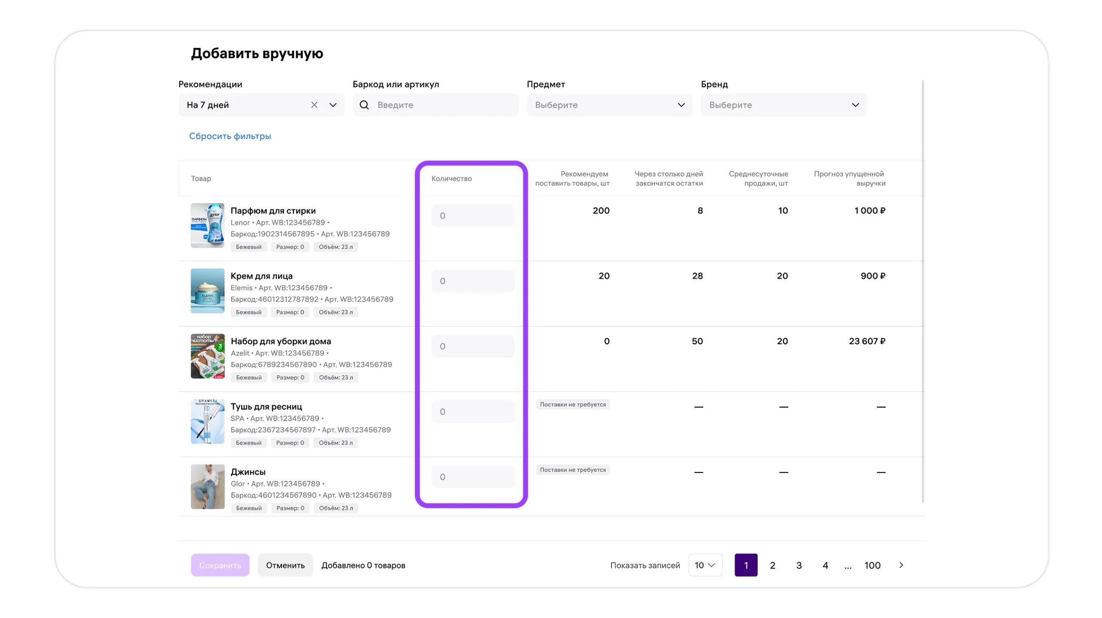Click the Бежевый tag in Крем для лица row
1102x618 pixels.
tap(248, 312)
